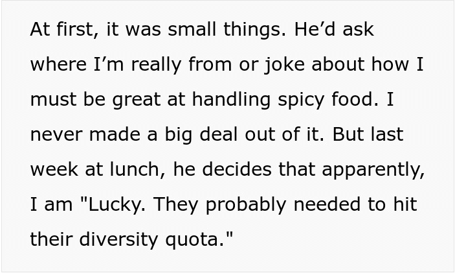Click the word "decides"
This screenshot has height=273, width=455.
pyautogui.click(x=237, y=169)
